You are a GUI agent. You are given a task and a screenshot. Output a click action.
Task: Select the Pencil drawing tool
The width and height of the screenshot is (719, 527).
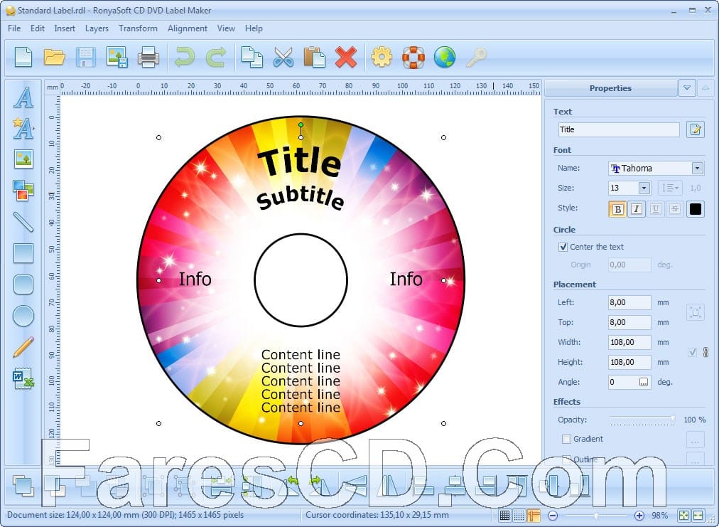[x=23, y=347]
